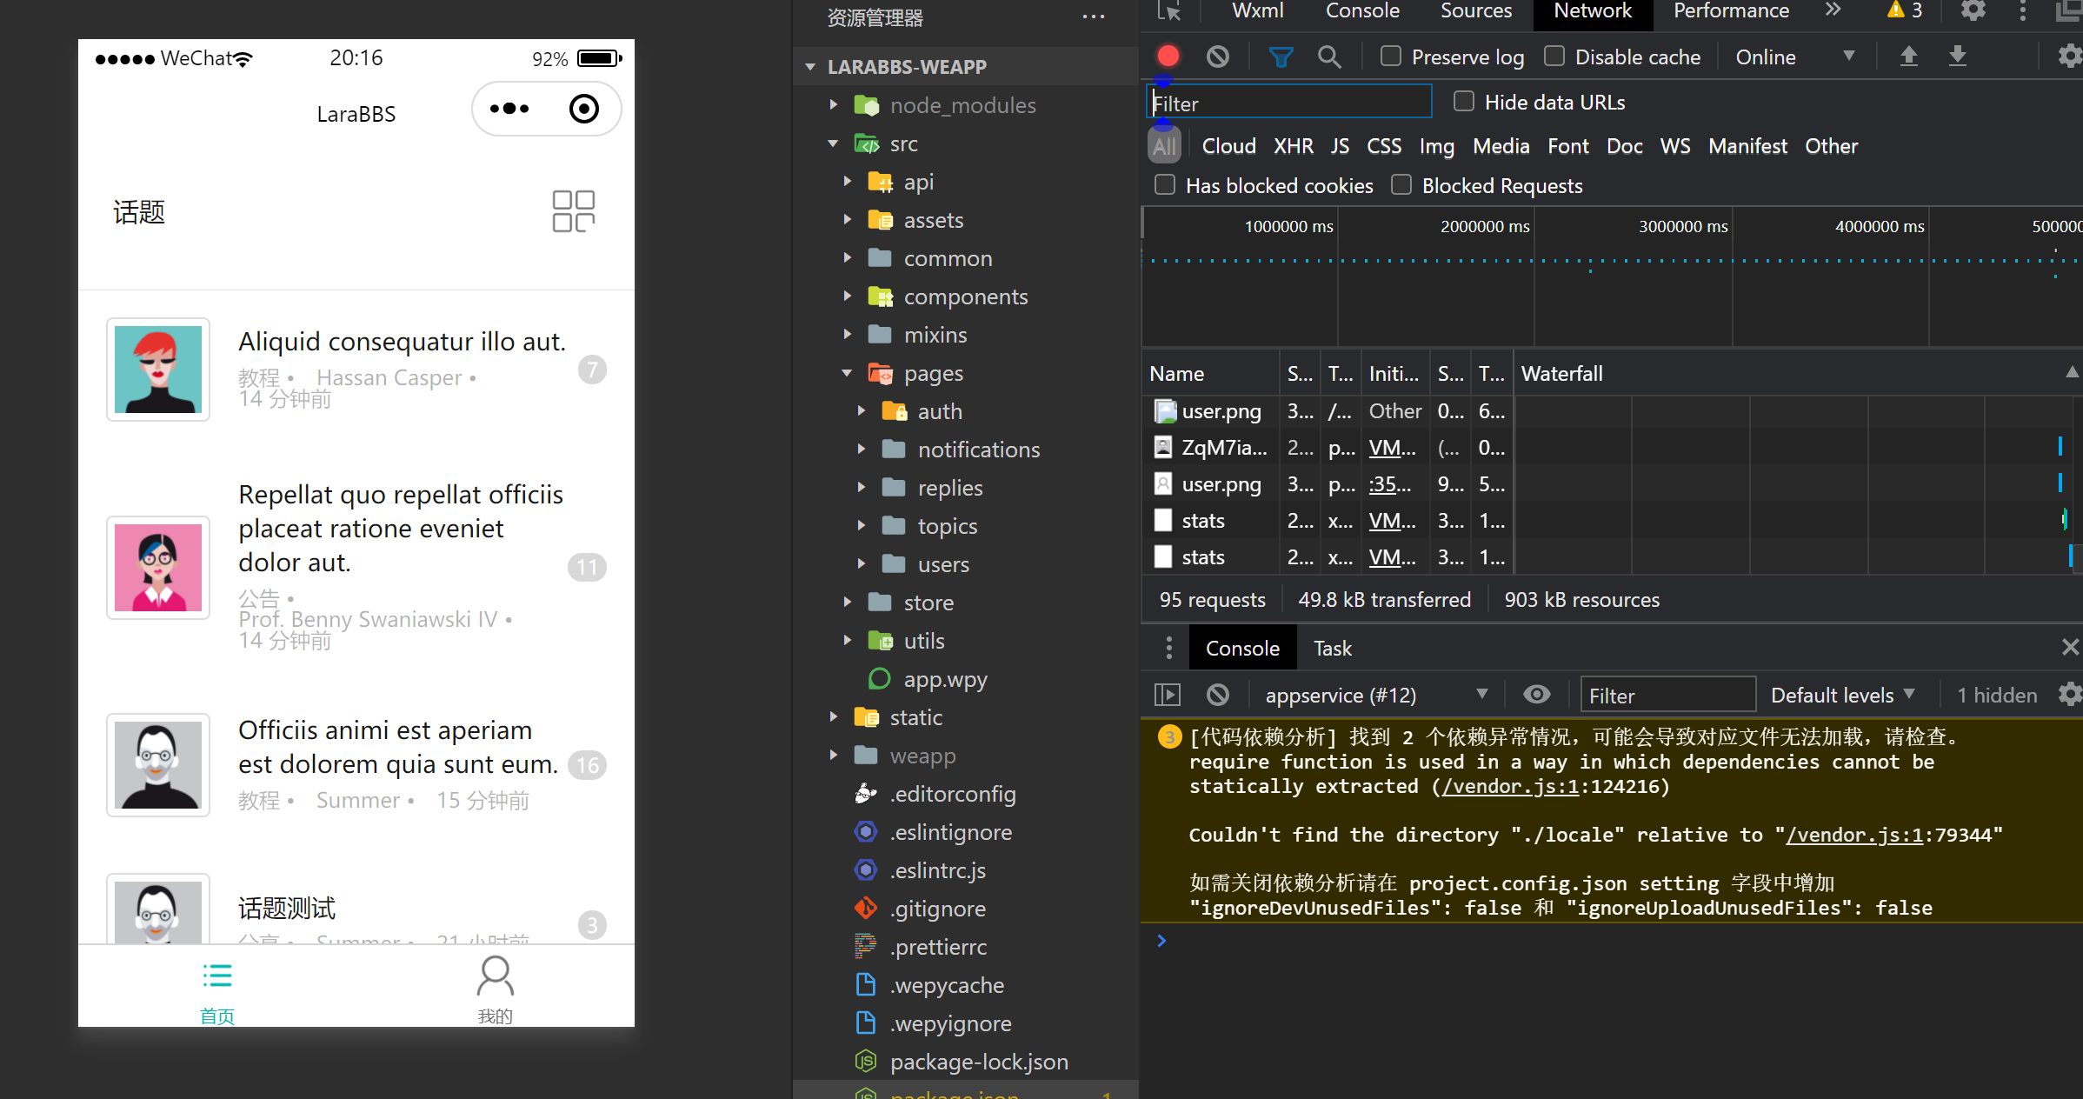Check Blocked Requests

pos(1401,185)
